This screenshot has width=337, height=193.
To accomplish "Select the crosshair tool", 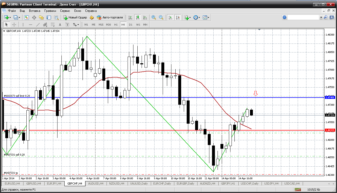I will pyautogui.click(x=14, y=25).
